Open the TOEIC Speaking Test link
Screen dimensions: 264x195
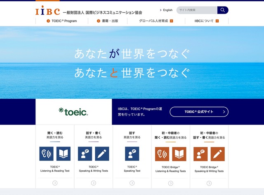coord(132,169)
